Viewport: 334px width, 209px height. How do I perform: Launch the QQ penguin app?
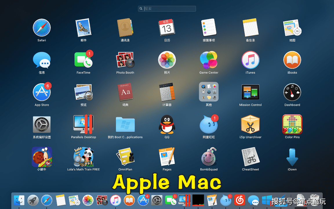pos(167,124)
